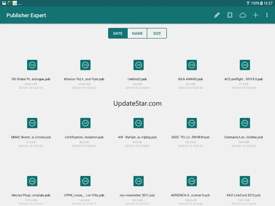Open KAD LineCard 2015.pub file icon

tap(245, 181)
